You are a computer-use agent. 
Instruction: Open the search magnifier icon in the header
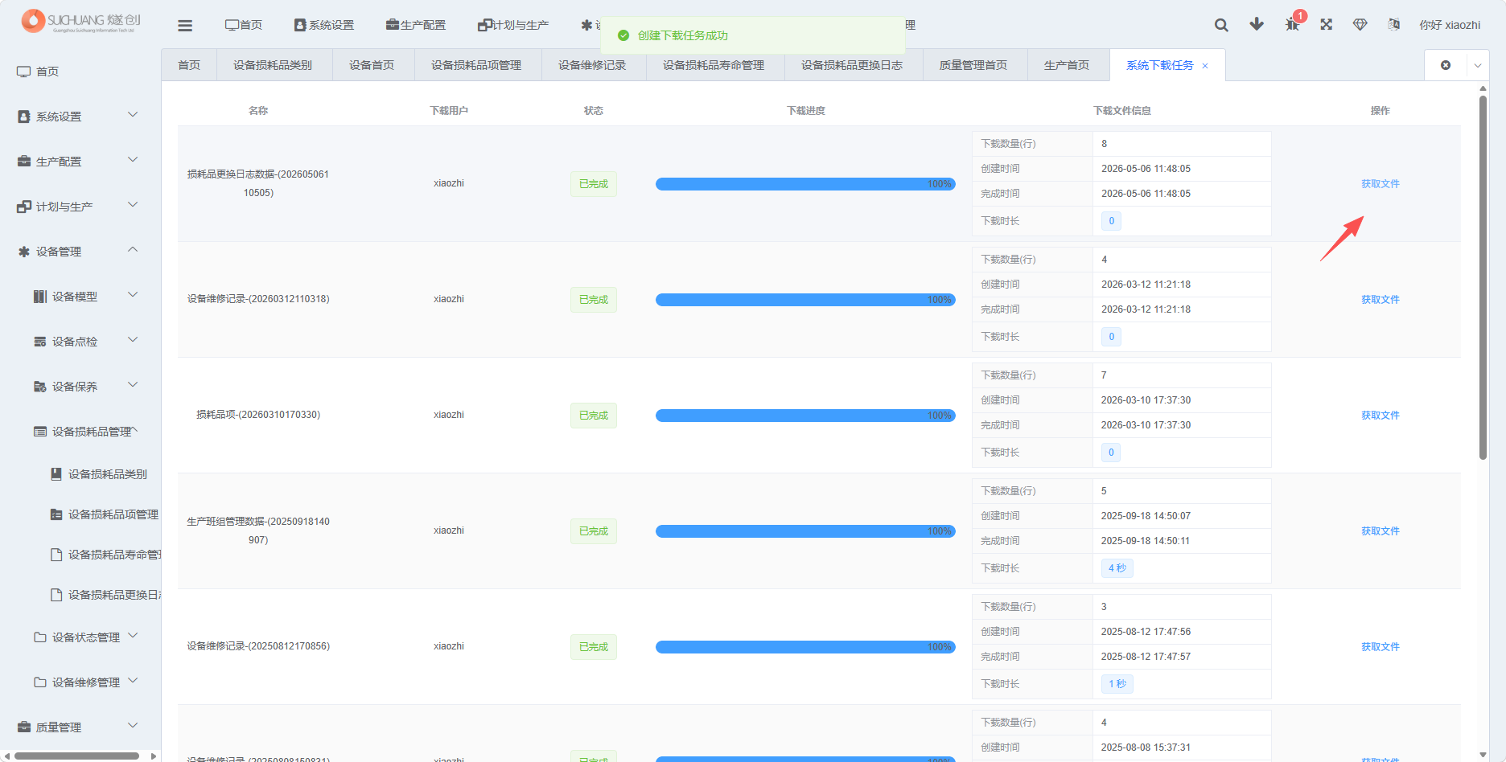click(1221, 25)
